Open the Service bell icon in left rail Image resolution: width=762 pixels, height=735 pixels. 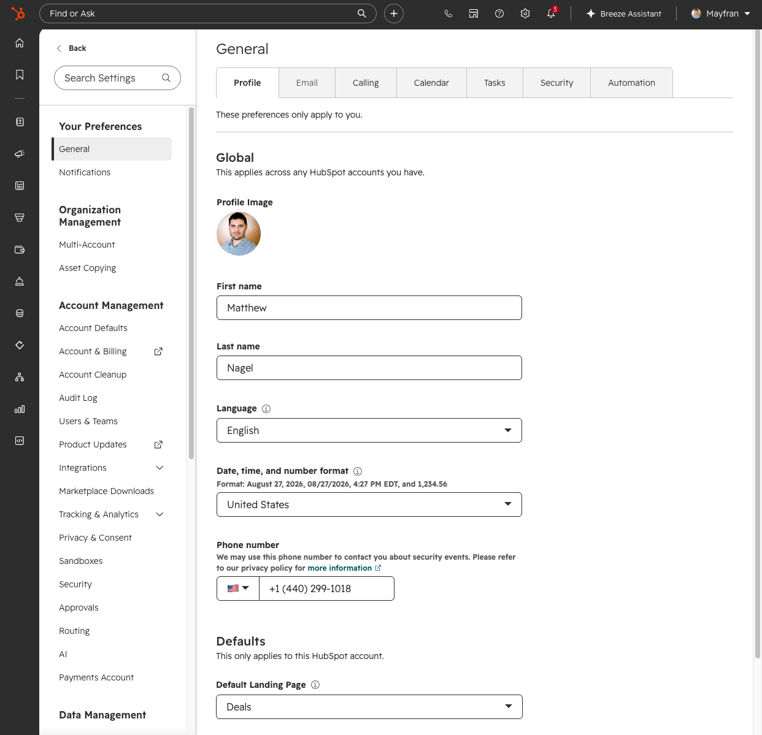coord(20,281)
